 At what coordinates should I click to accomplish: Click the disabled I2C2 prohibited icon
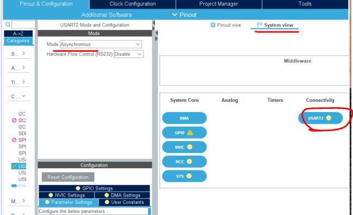pos(14,120)
